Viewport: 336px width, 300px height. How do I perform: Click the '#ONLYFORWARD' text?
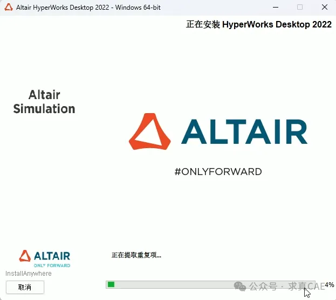218,172
